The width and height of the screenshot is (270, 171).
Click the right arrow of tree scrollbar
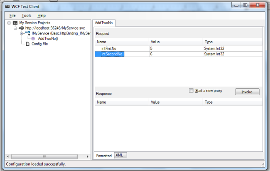pos(88,156)
